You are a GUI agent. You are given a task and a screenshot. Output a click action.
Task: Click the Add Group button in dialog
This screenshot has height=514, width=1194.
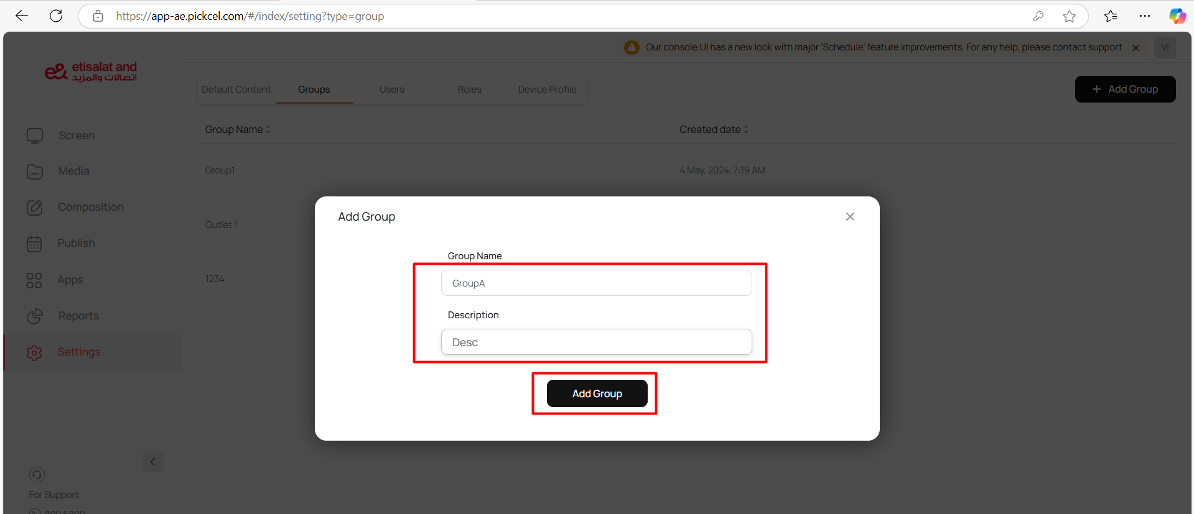pos(597,393)
